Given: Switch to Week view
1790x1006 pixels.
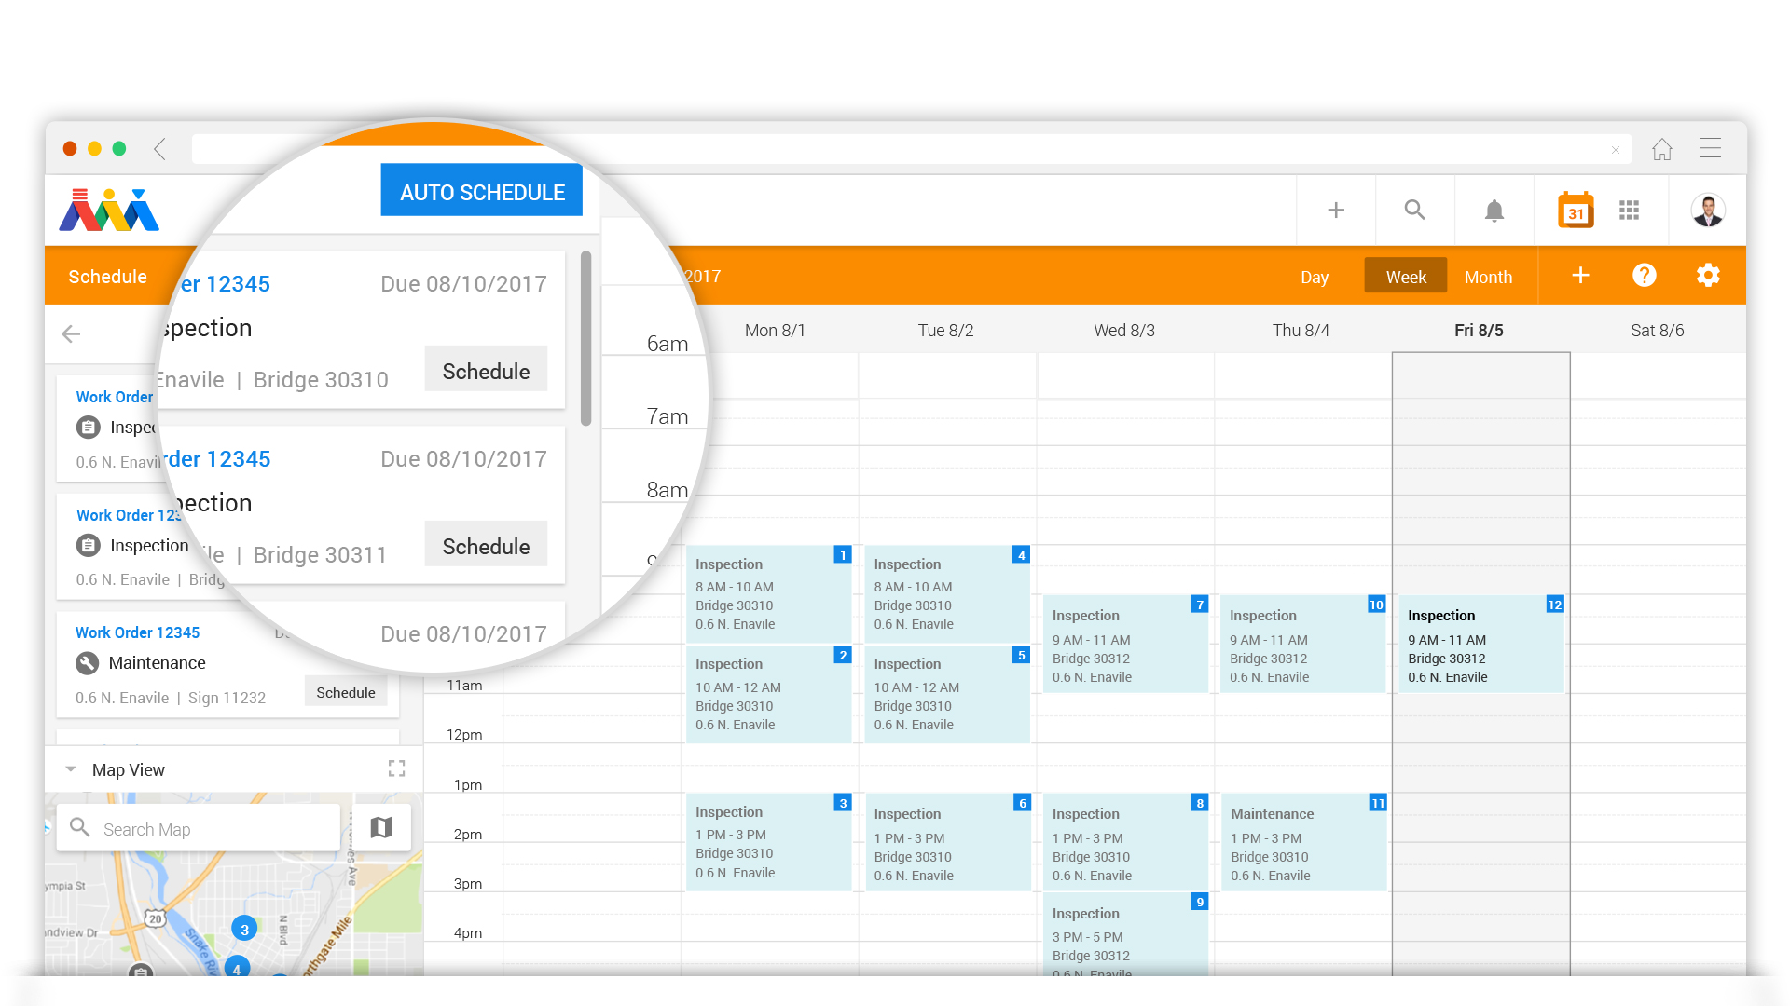Looking at the screenshot, I should pos(1406,277).
